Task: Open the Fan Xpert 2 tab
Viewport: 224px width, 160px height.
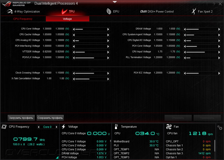Action: 202,12
